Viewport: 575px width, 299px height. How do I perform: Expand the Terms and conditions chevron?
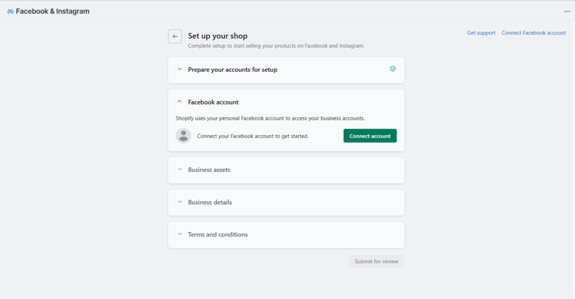(x=180, y=234)
